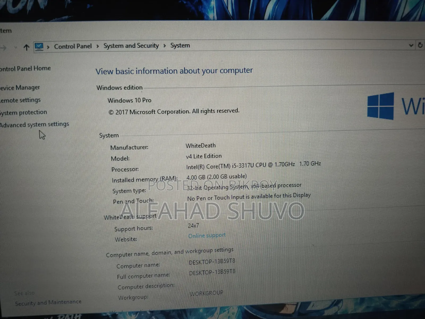The image size is (425, 319).
Task: Click the WORKGROUP workgroup value
Action: (206, 293)
